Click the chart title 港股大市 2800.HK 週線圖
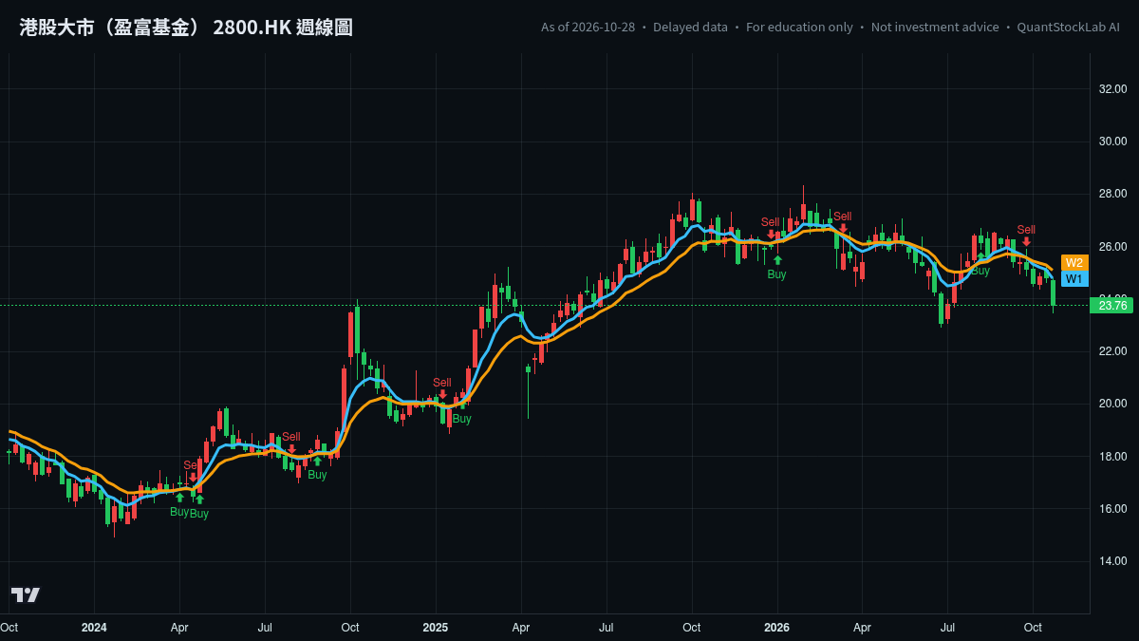 186,28
